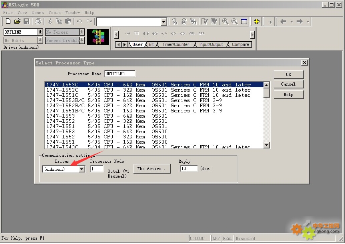
Task: Click the ABS instruction icon
Action: (x=201, y=34)
